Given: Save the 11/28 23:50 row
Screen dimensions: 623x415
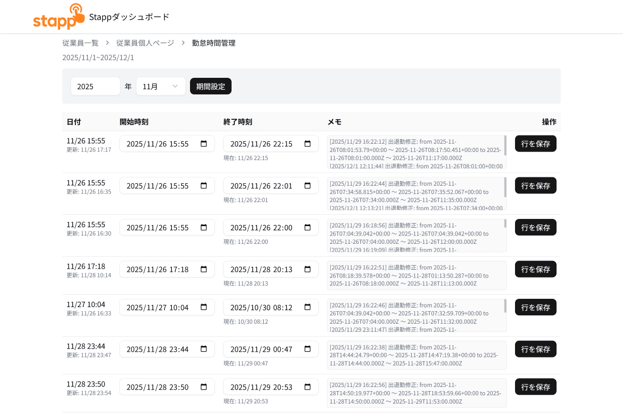Looking at the screenshot, I should (535, 387).
